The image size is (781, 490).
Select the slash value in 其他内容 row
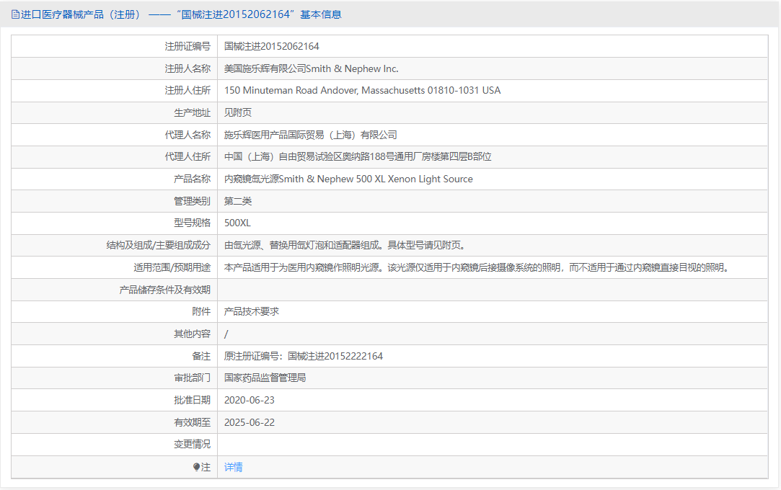[226, 334]
